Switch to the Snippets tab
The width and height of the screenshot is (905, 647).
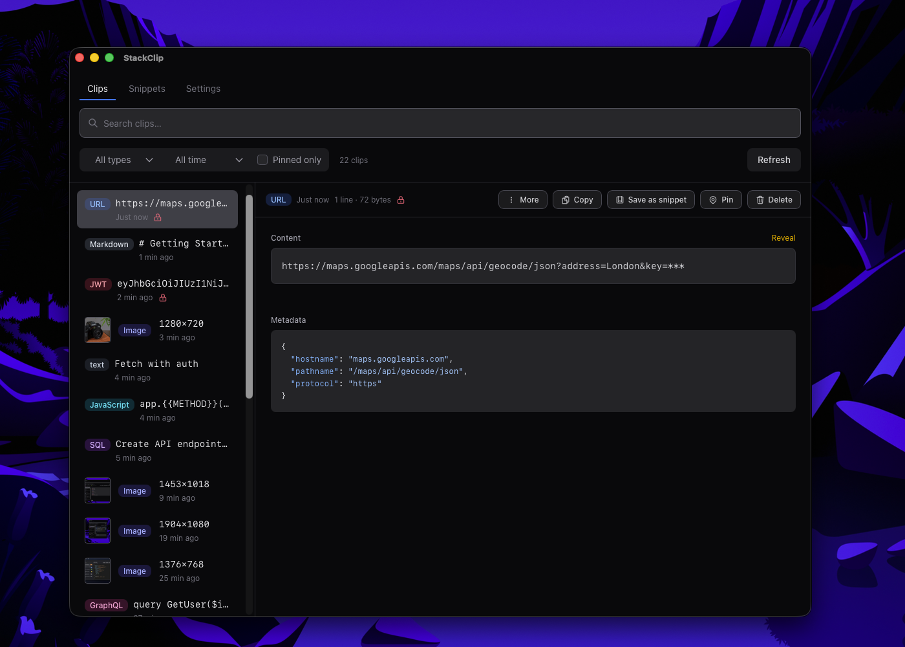(x=147, y=89)
